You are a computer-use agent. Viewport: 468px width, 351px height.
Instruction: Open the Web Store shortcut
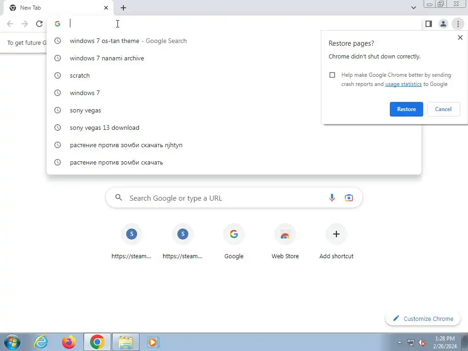click(285, 242)
